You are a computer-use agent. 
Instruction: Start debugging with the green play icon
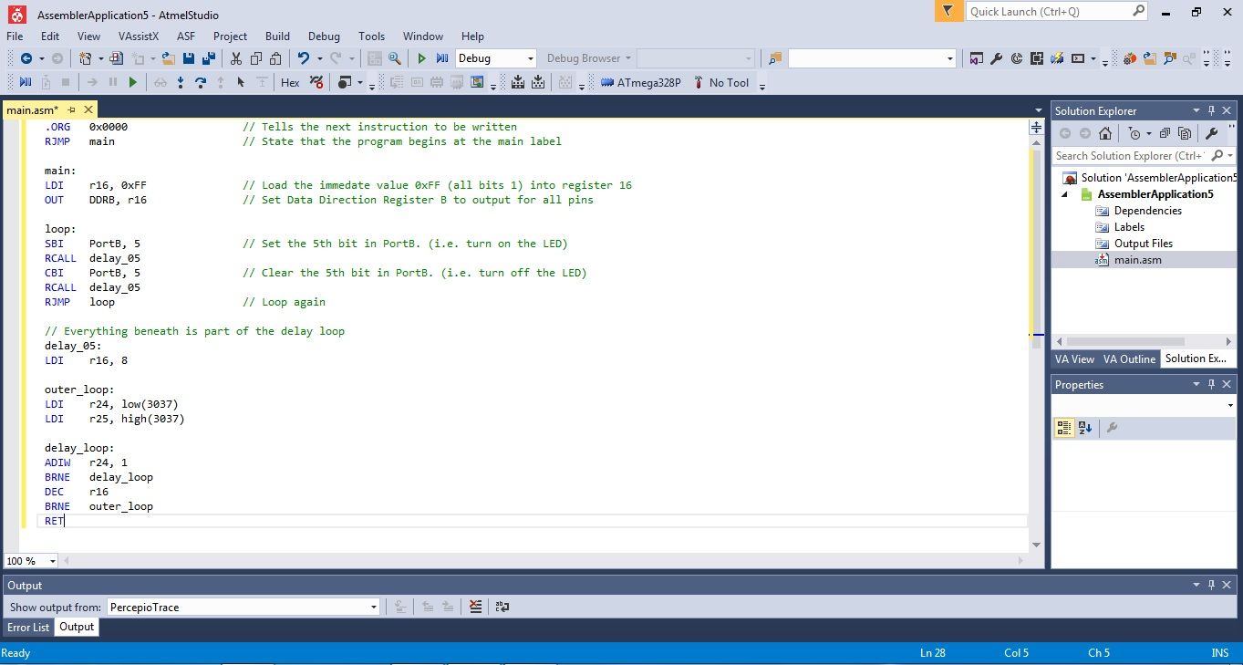coord(422,57)
